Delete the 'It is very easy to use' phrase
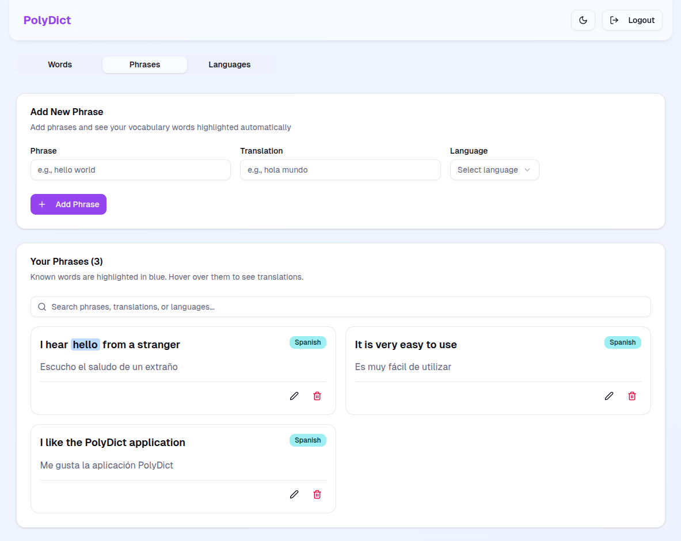The width and height of the screenshot is (681, 541). pos(632,396)
